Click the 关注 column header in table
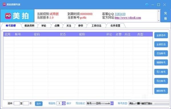This screenshot has width=171, height=109. coord(127,34)
